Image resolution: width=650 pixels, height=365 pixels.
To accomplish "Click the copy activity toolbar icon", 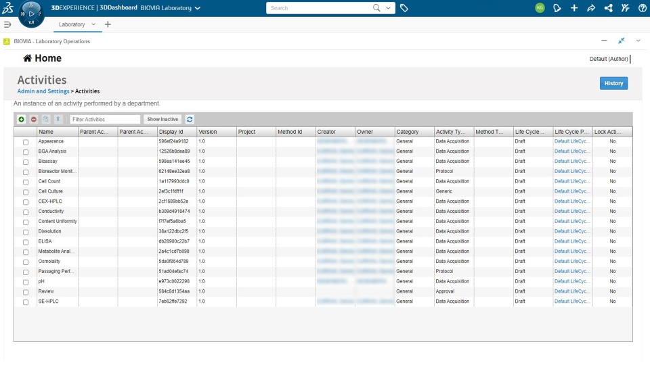I will (45, 119).
